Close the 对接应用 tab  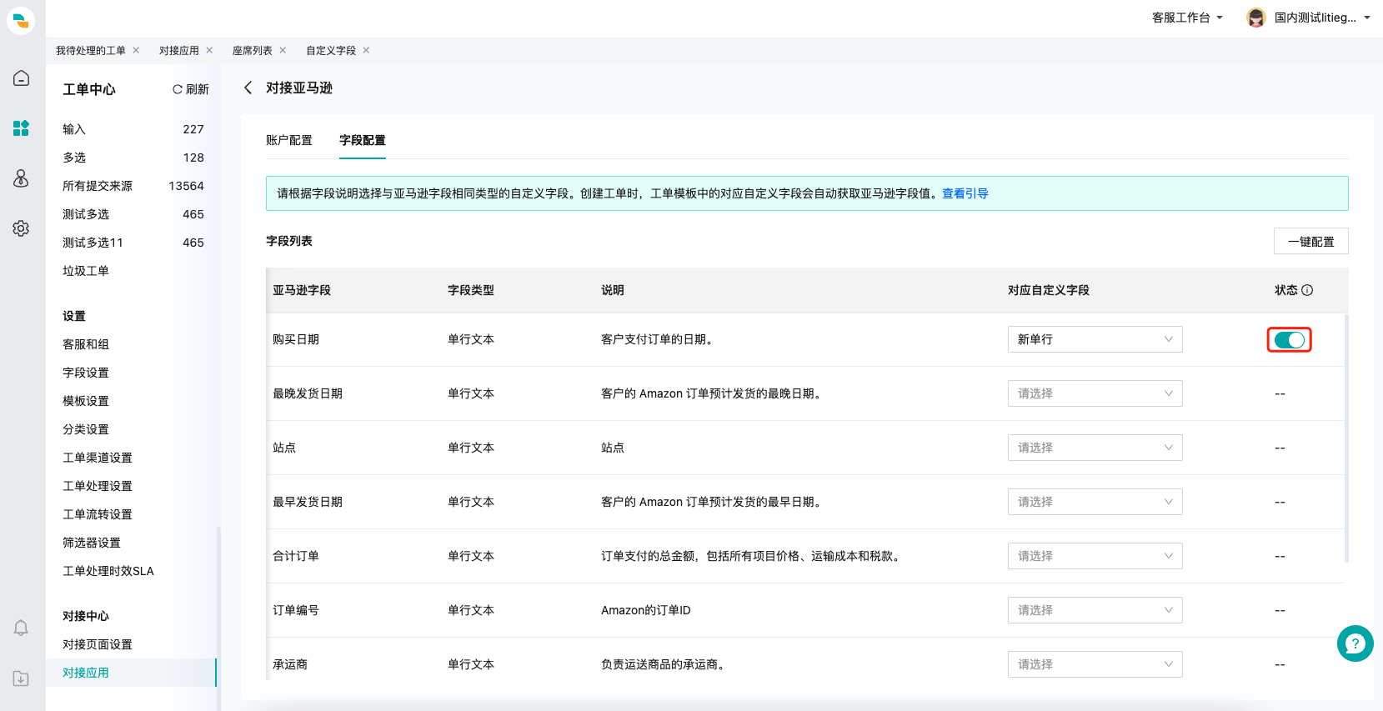click(x=209, y=50)
